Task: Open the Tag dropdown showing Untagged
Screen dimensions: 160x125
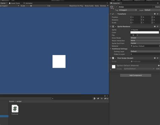Action: click(x=128, y=10)
